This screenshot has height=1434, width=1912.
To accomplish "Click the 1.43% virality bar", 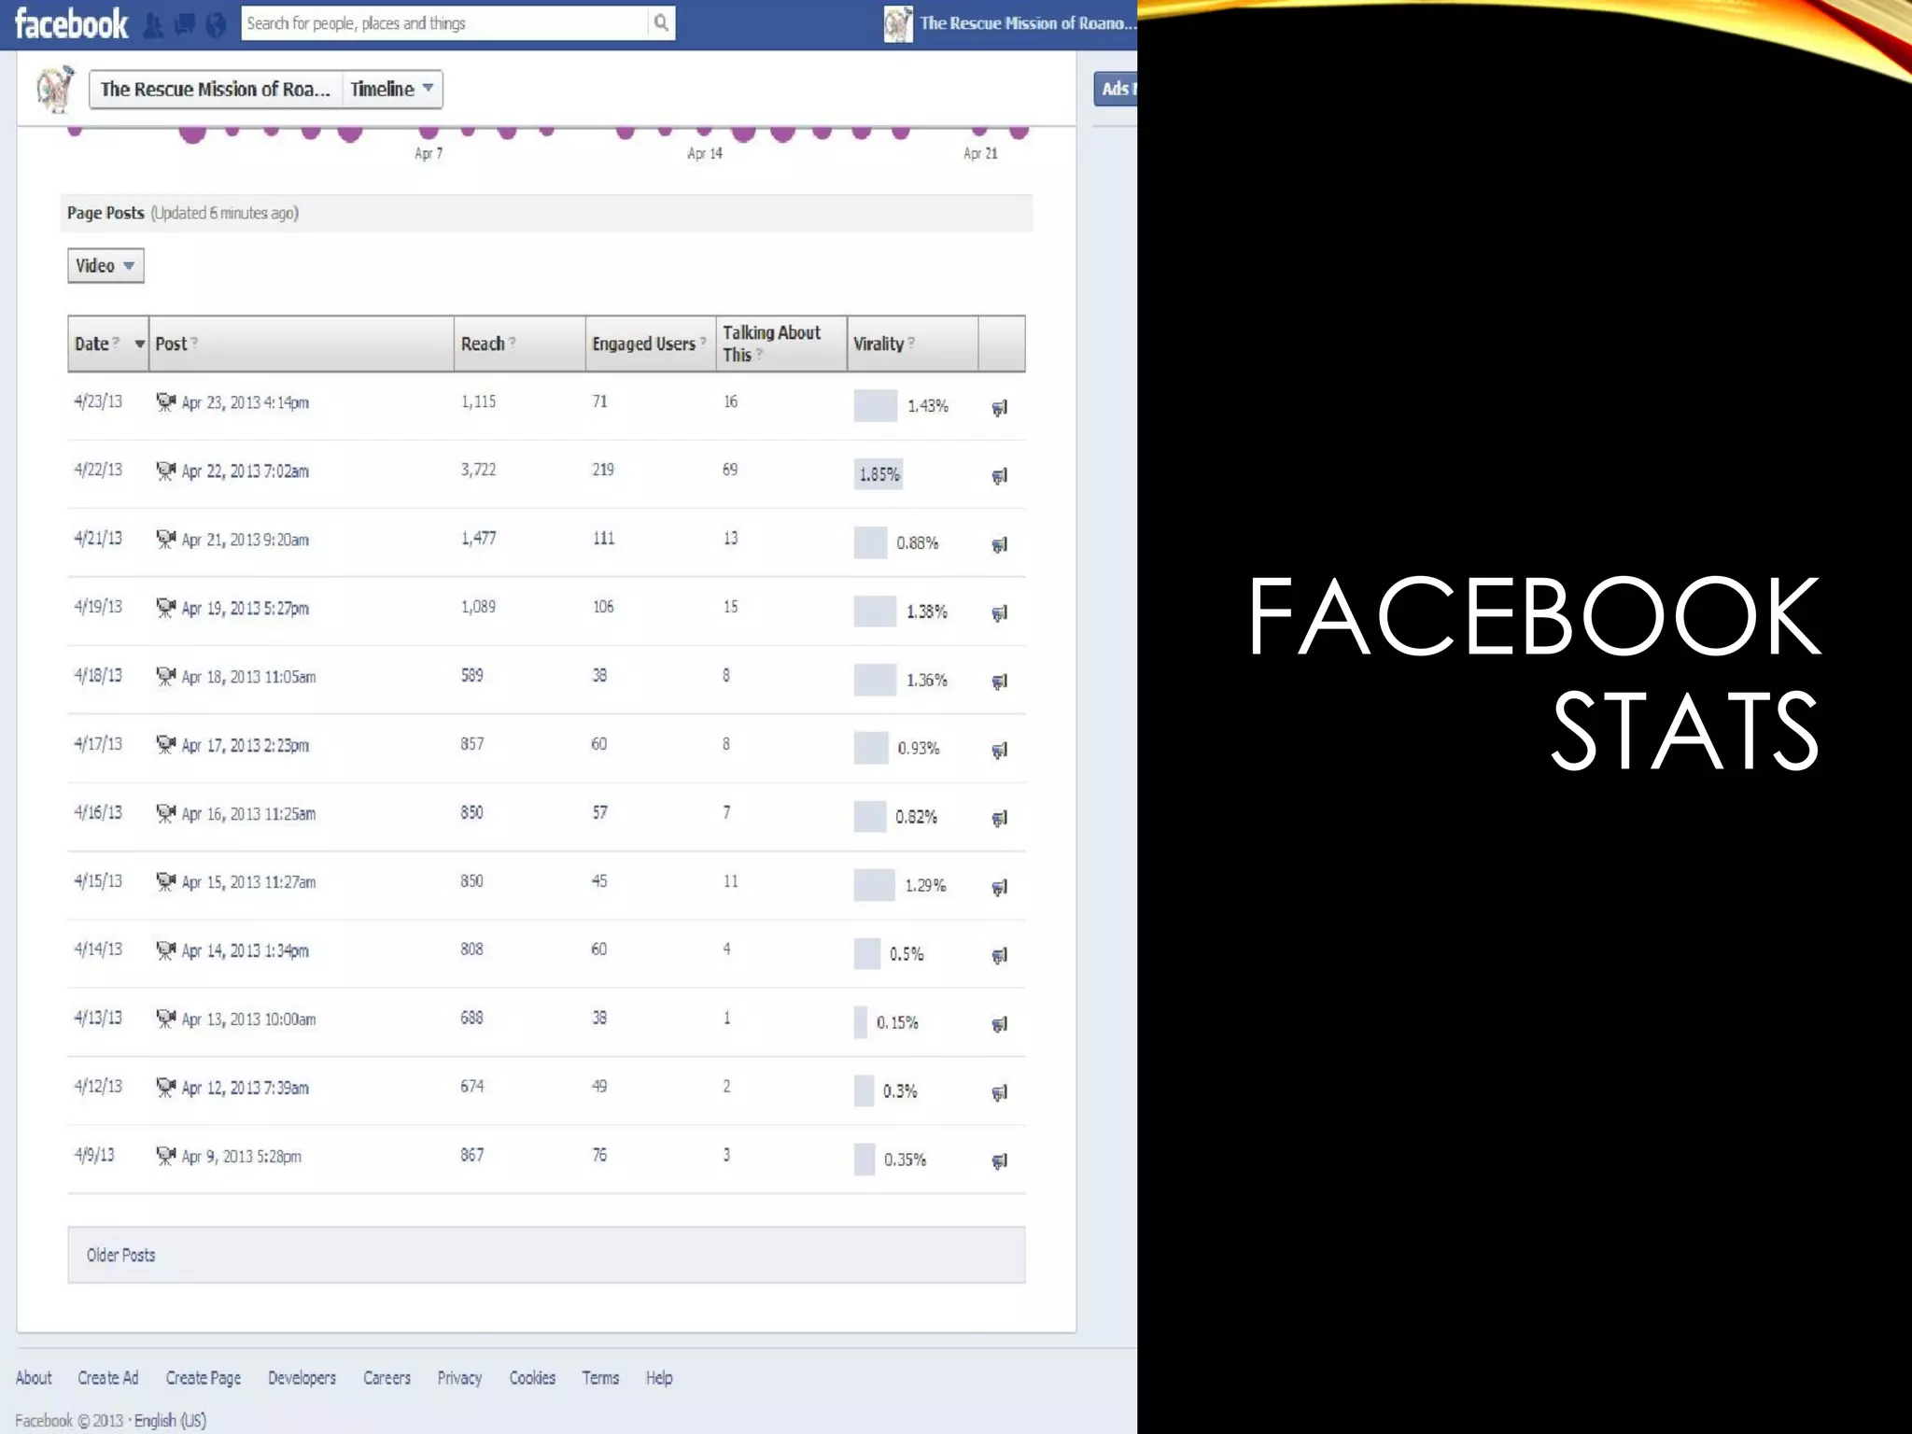I will pos(875,406).
